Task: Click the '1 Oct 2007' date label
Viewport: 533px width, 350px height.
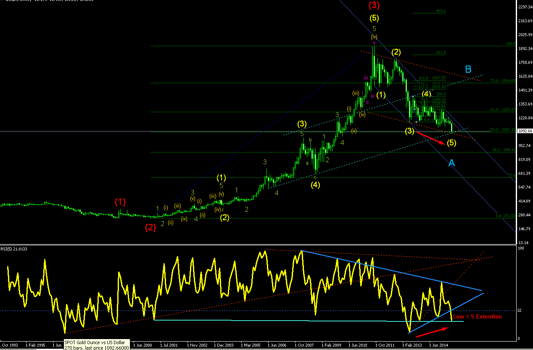Action: pyautogui.click(x=304, y=345)
